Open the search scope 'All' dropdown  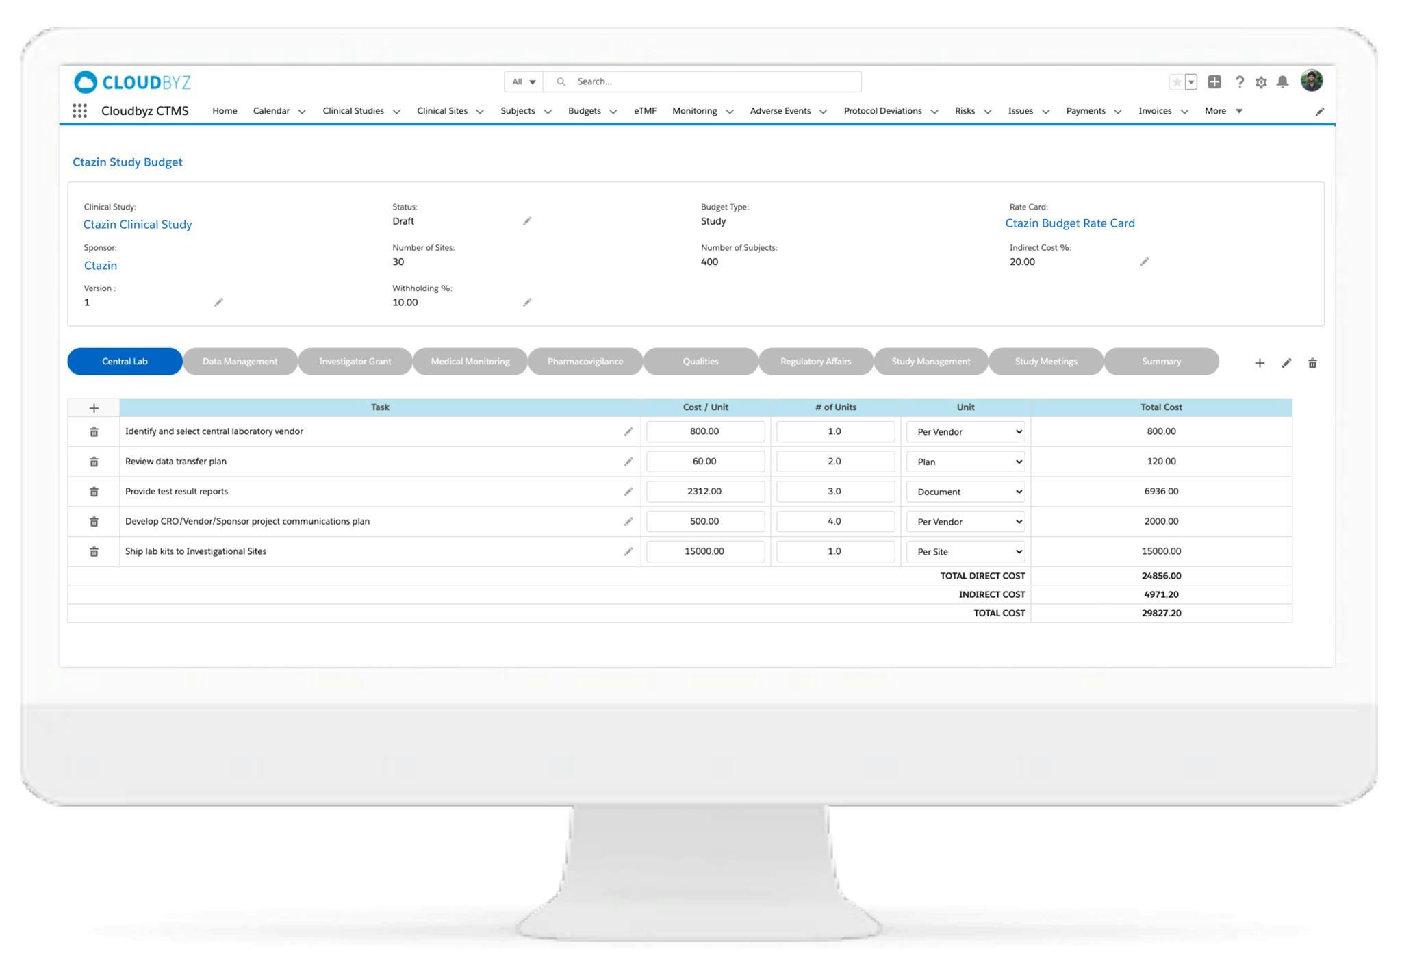tap(522, 81)
